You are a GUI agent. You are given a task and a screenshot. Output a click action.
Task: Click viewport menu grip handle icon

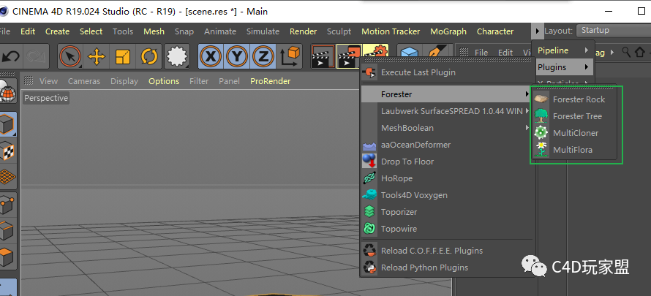click(29, 81)
